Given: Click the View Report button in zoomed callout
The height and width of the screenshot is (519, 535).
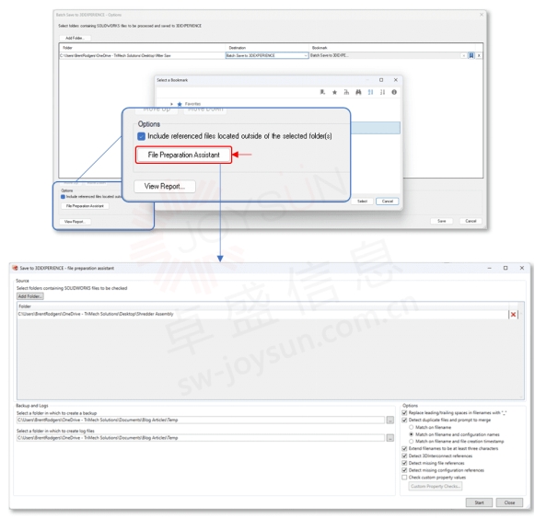Looking at the screenshot, I should click(165, 186).
